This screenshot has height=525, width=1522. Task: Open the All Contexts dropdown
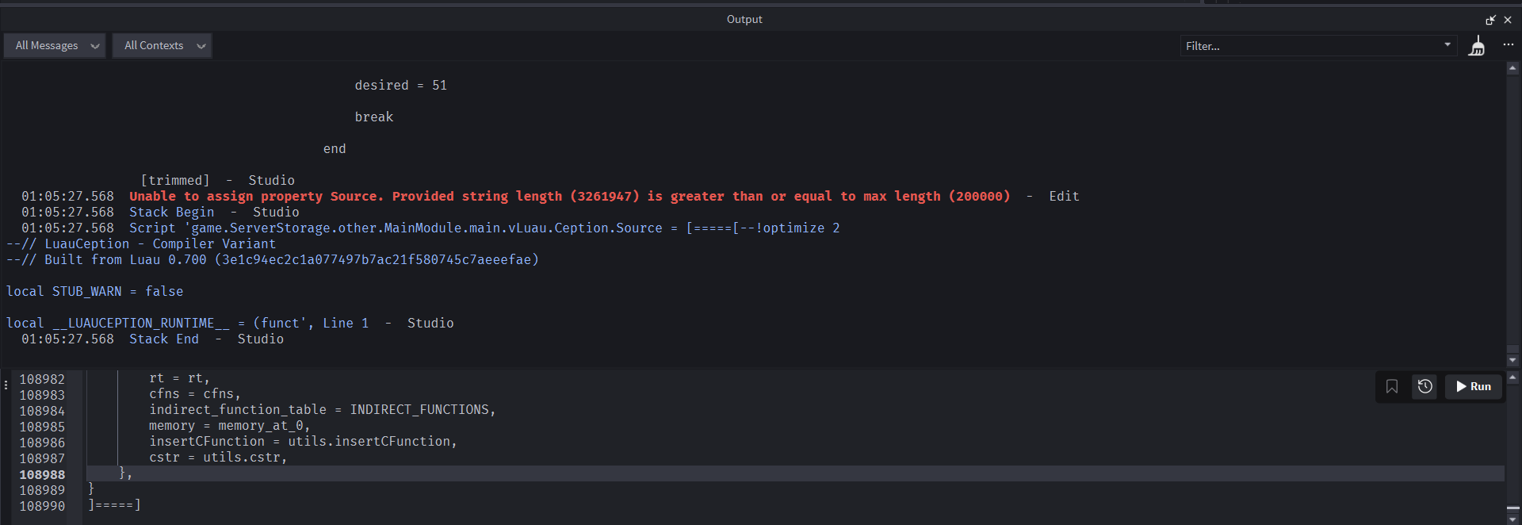pos(162,46)
